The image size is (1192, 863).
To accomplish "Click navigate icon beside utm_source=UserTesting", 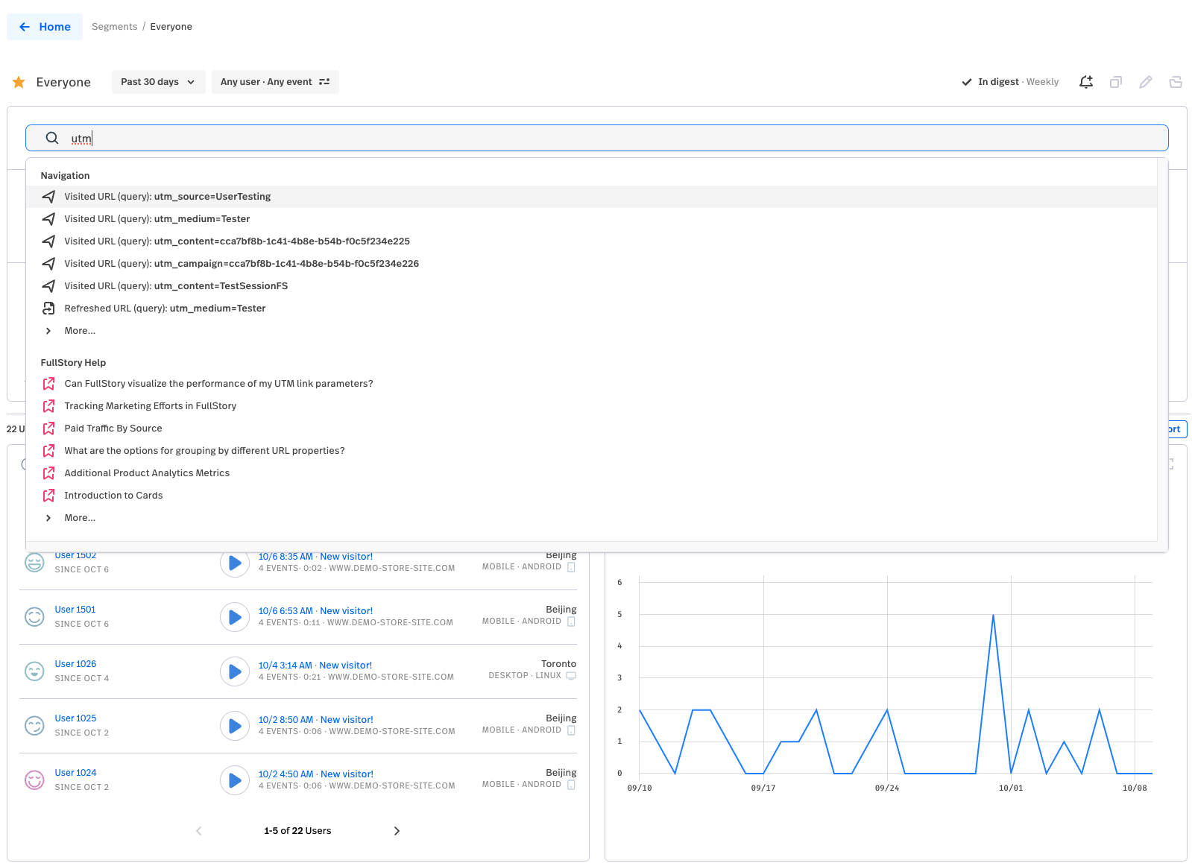I will tap(48, 197).
